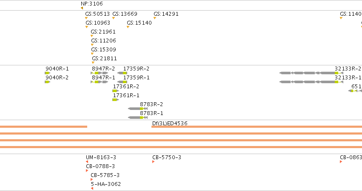
Task: Click the triangle marker under GS:13669
Action: (x=114, y=18)
